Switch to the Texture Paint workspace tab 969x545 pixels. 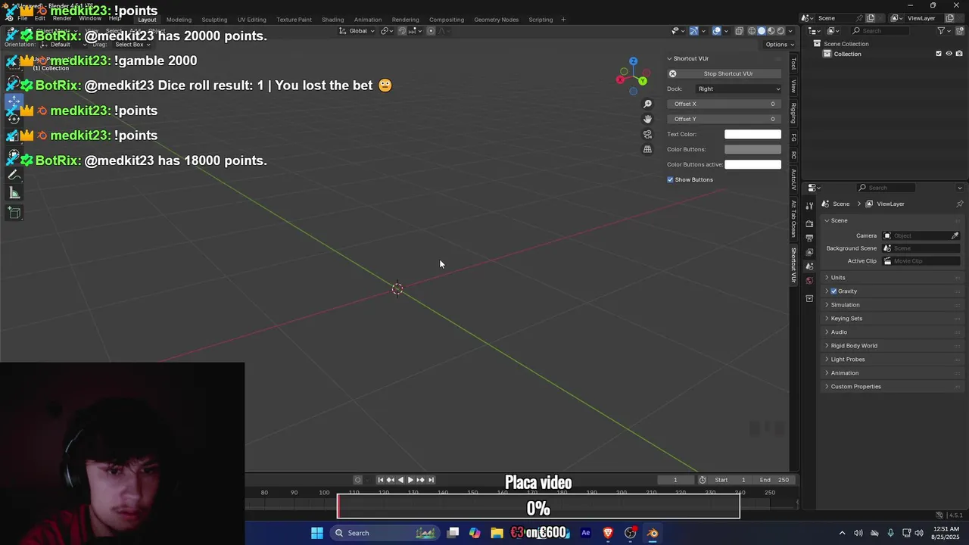(x=294, y=20)
